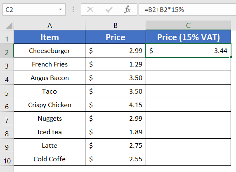Click inside the Name Box showing C2
The width and height of the screenshot is (236, 172).
[30, 9]
